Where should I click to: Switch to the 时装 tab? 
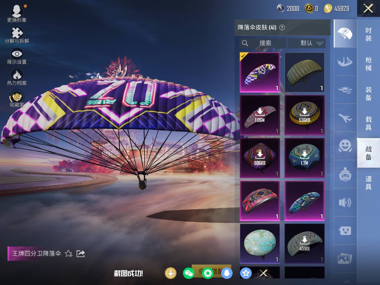(x=369, y=34)
